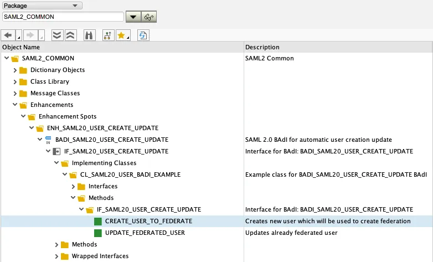This screenshot has height=262, width=433.
Task: Click the package name input field
Action: pos(62,17)
